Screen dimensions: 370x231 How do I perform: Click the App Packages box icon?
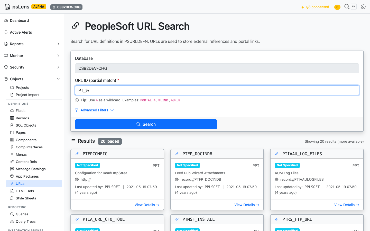[12, 176]
